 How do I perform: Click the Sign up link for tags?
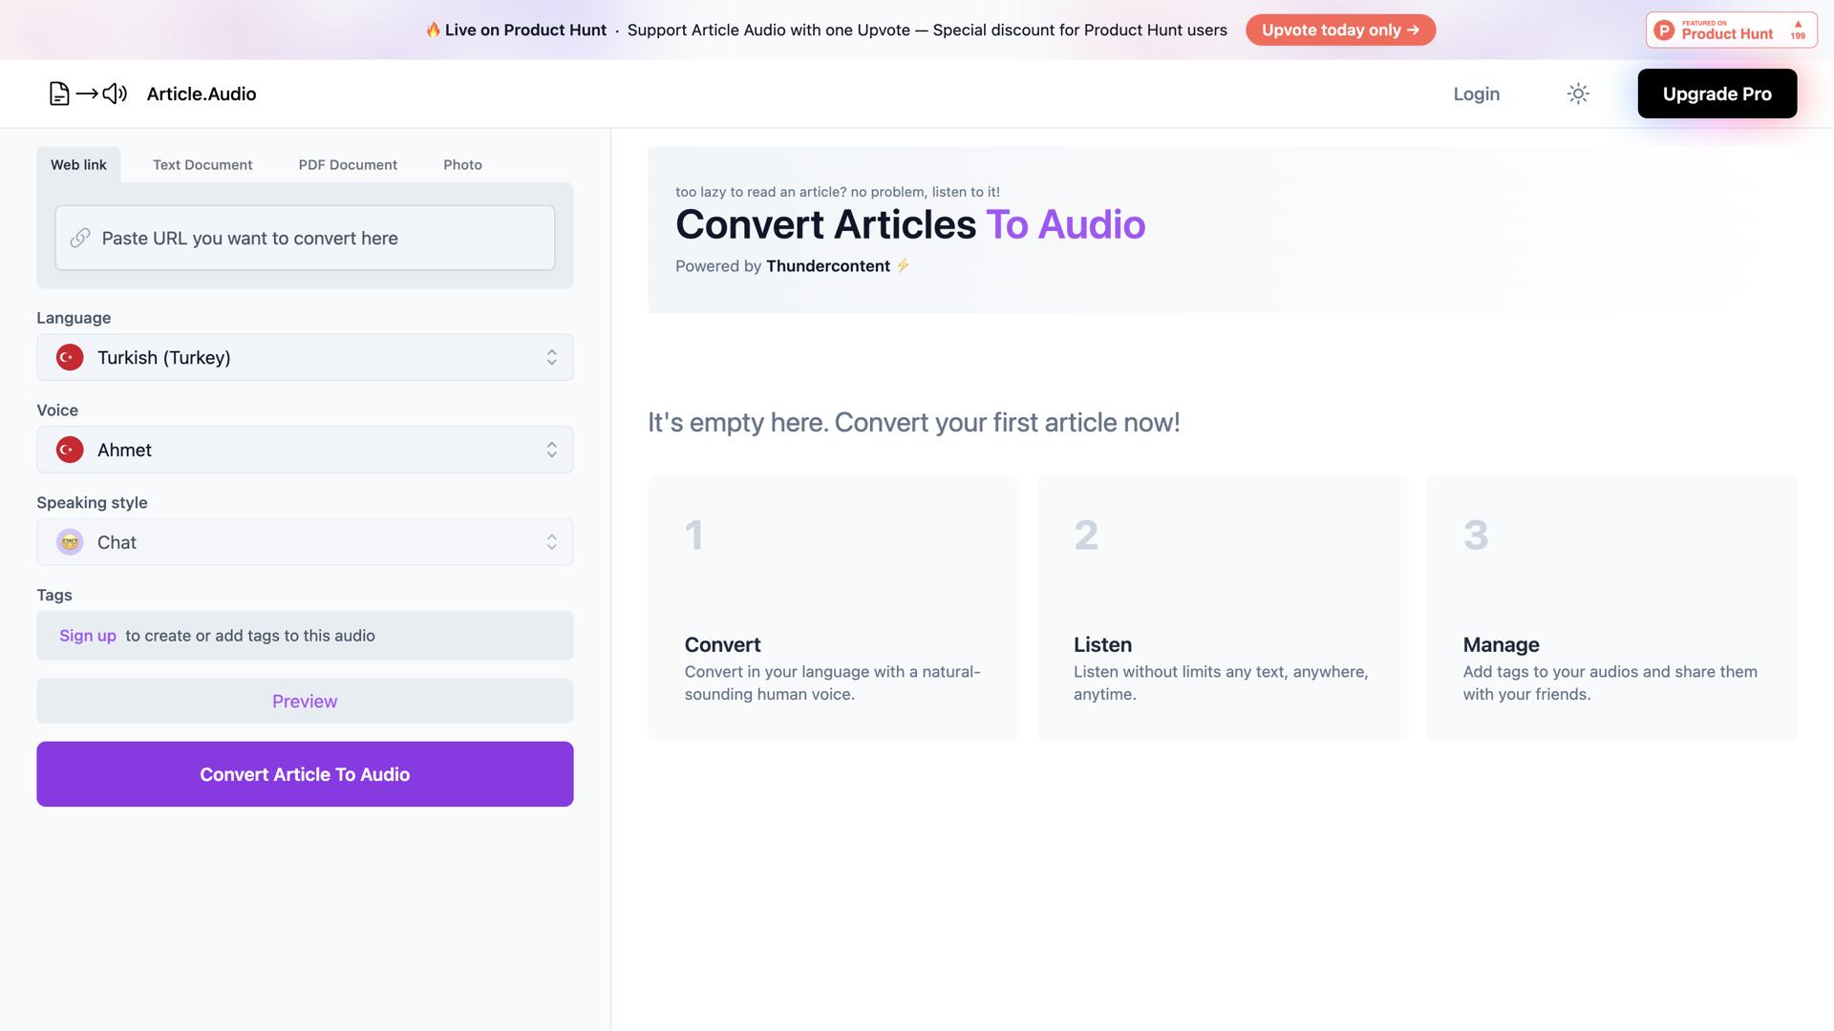87,635
